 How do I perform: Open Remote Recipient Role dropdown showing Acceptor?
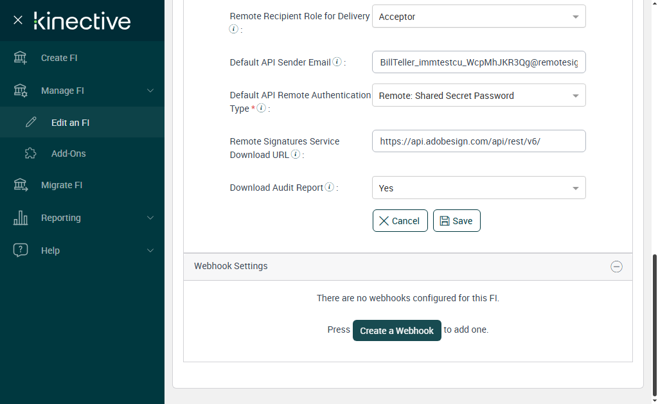pos(479,17)
